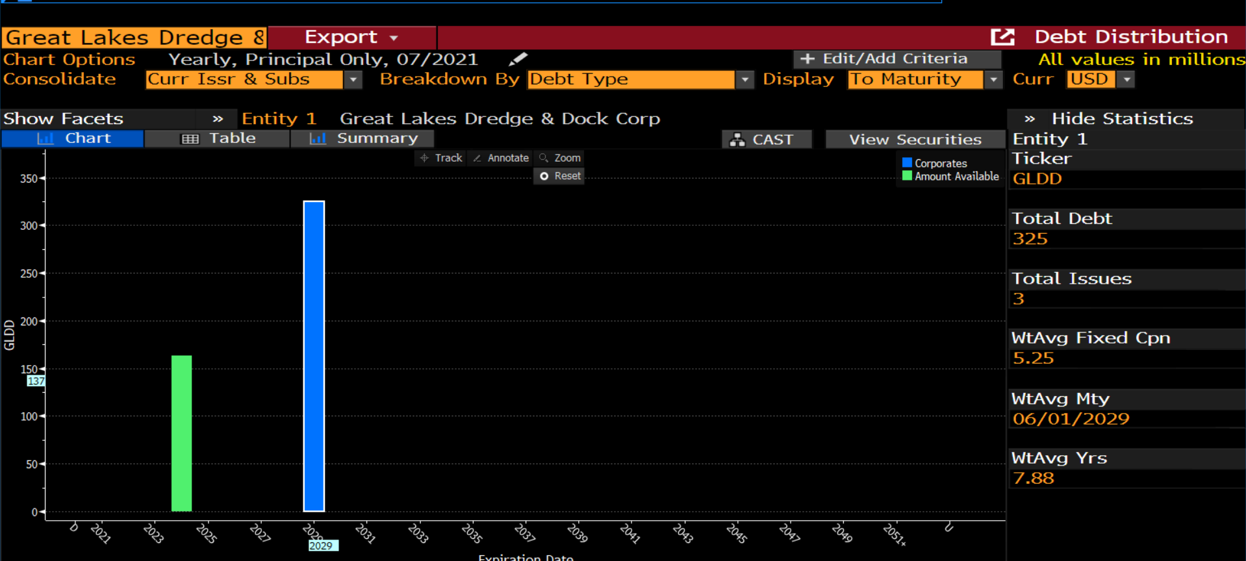This screenshot has height=561, width=1246.
Task: Click the Track chart tool button
Action: coord(441,158)
